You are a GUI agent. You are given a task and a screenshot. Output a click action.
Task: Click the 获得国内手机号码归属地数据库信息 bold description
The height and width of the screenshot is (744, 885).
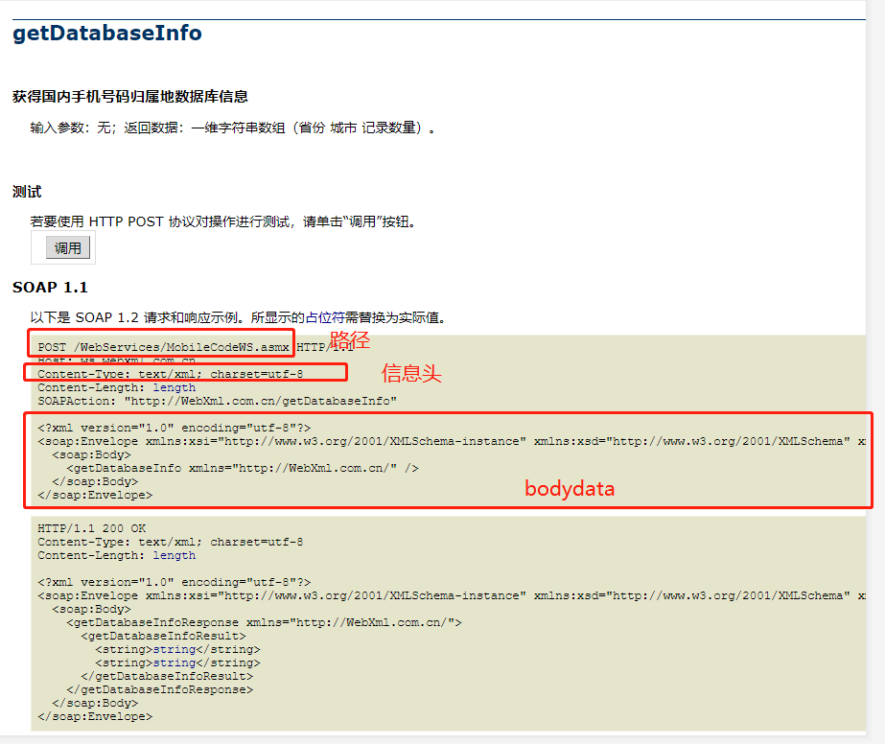click(130, 97)
